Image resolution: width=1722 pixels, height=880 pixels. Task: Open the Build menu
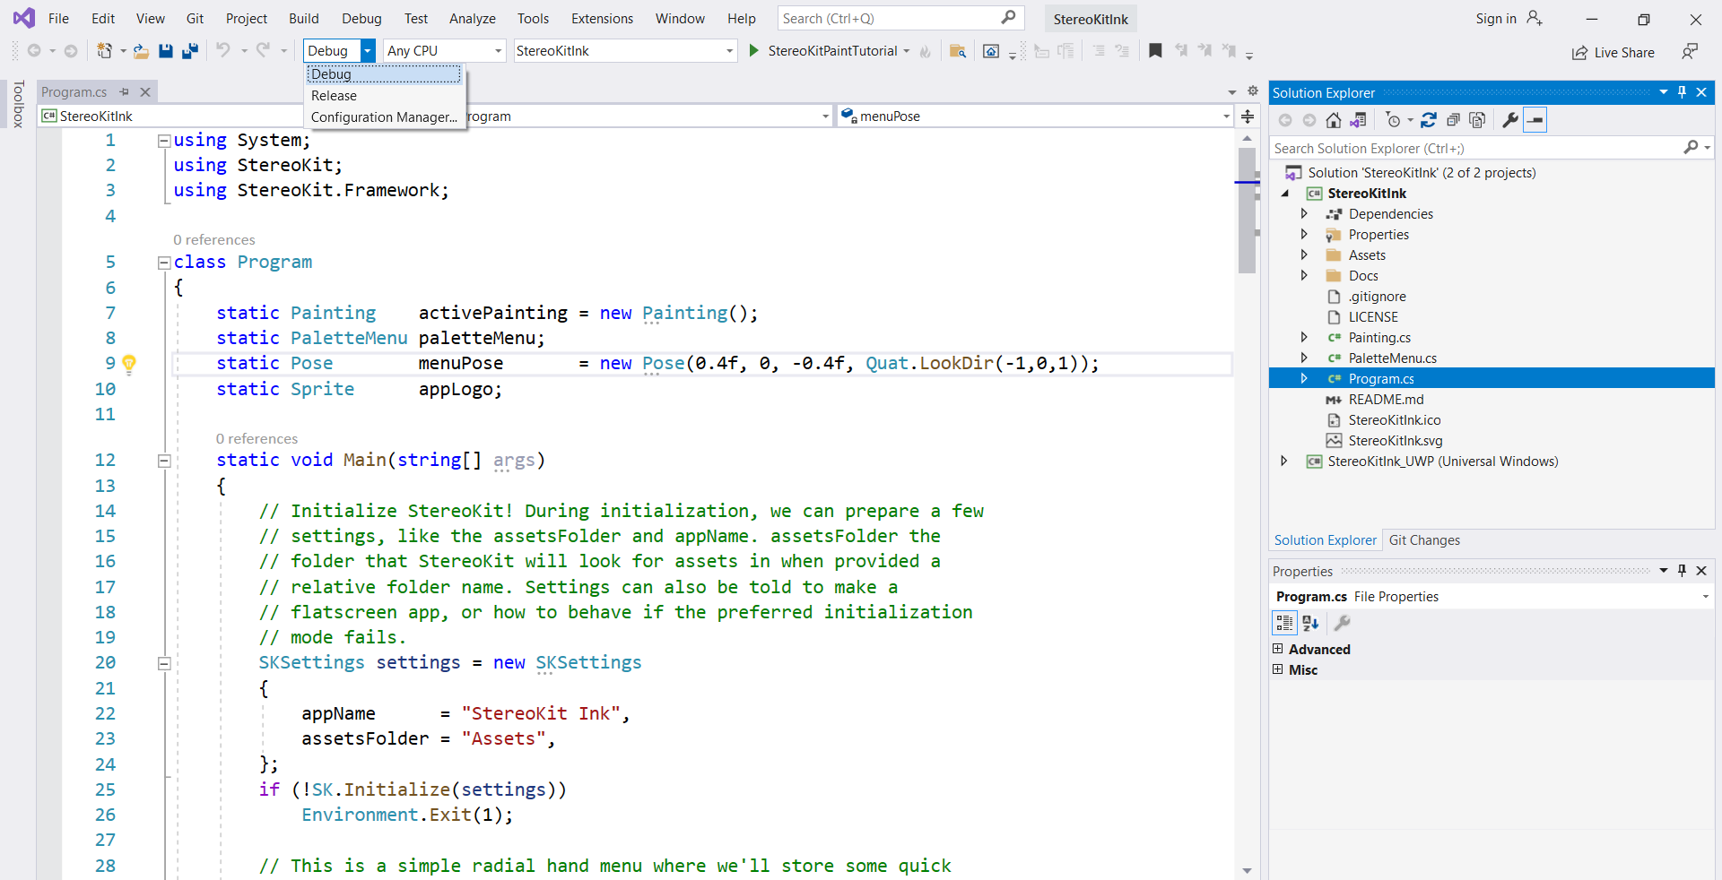click(304, 19)
